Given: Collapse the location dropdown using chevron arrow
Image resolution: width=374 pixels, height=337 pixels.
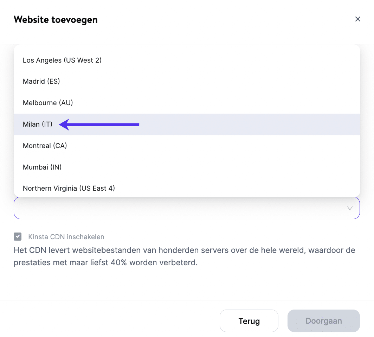Looking at the screenshot, I should coord(350,208).
